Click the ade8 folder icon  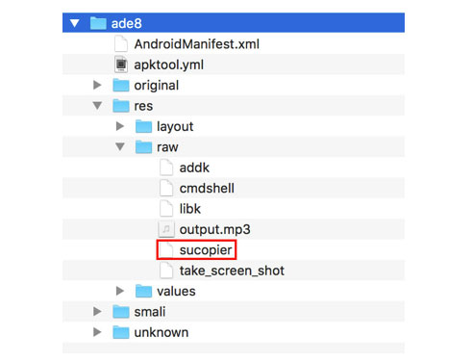coord(98,23)
